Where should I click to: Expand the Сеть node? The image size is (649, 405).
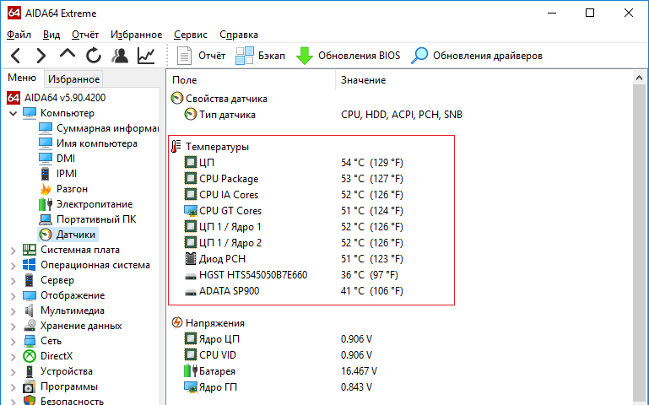pos(13,341)
